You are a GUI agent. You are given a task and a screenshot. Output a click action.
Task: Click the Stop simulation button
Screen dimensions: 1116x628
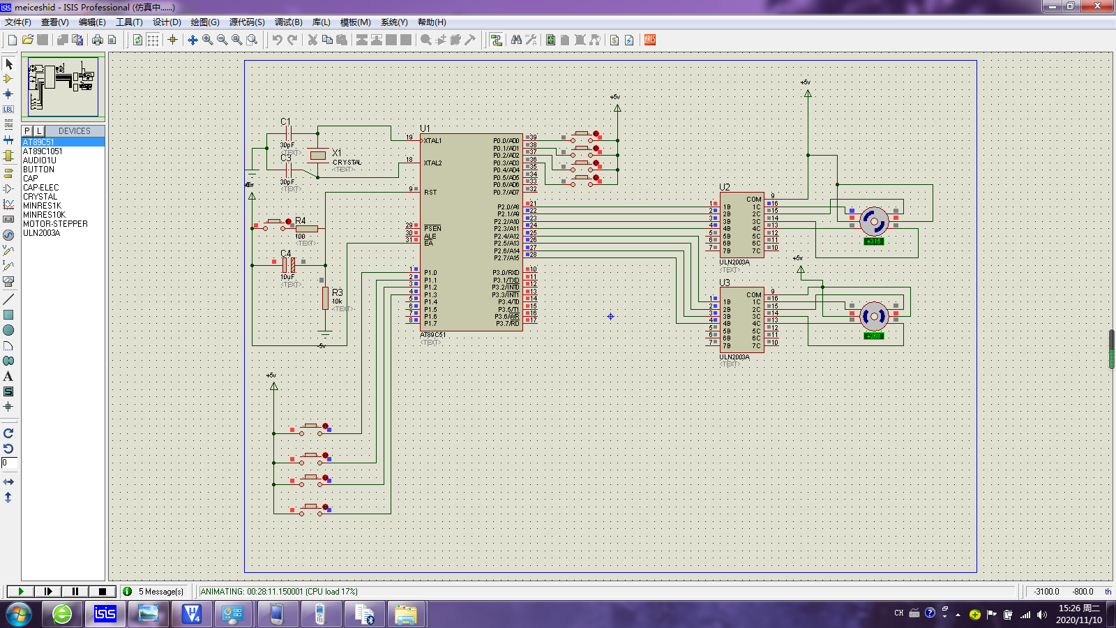(103, 591)
